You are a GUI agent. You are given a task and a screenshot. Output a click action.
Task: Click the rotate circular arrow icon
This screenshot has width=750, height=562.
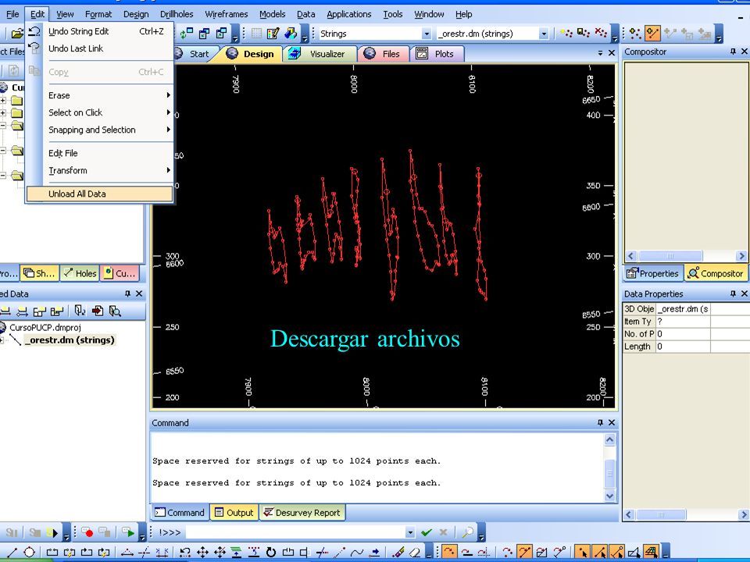(271, 553)
